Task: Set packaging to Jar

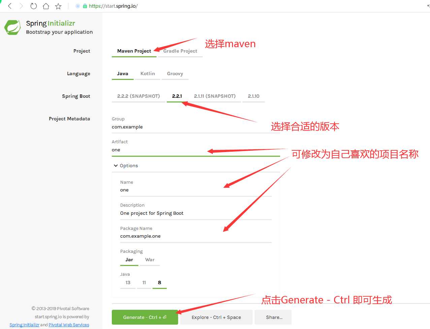Action: [x=129, y=260]
